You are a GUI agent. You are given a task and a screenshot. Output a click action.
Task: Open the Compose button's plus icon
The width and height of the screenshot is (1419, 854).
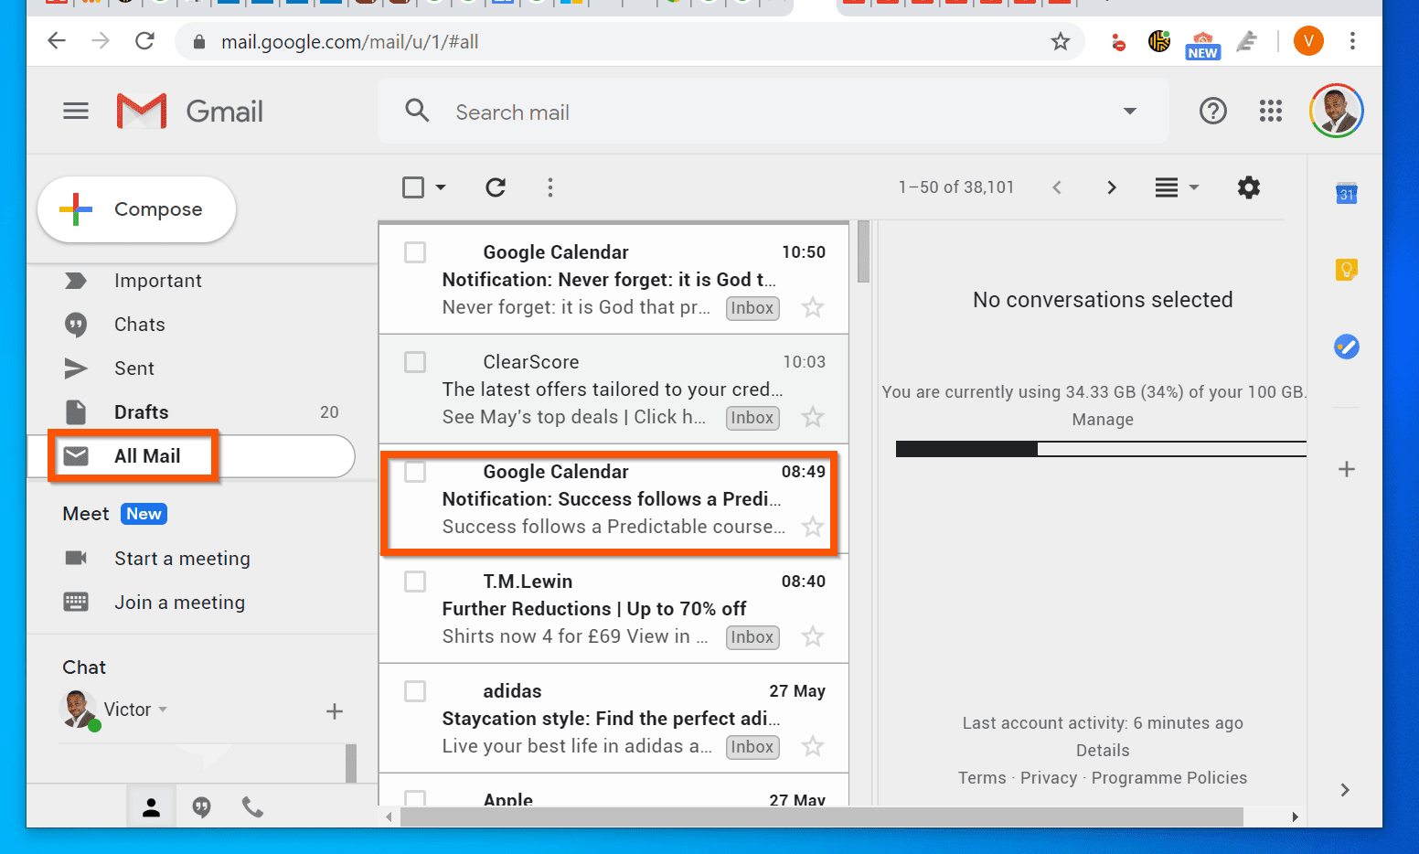coord(74,208)
